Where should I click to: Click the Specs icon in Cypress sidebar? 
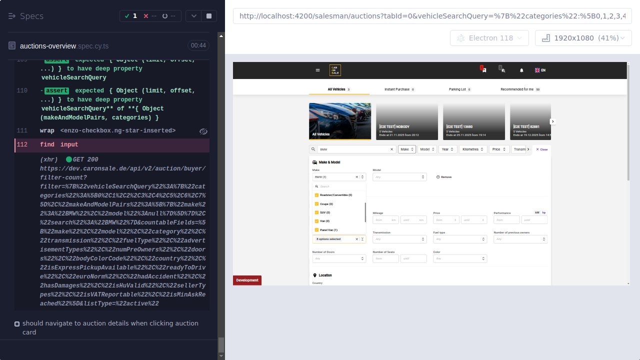click(x=11, y=16)
